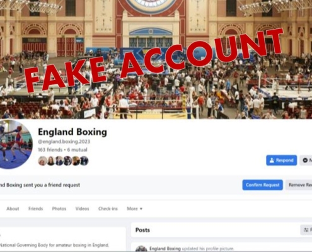Click the second mutual friend avatar

[x=51, y=161]
